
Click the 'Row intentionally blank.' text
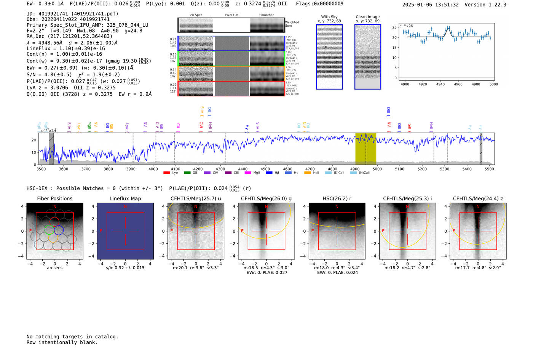click(62, 342)
